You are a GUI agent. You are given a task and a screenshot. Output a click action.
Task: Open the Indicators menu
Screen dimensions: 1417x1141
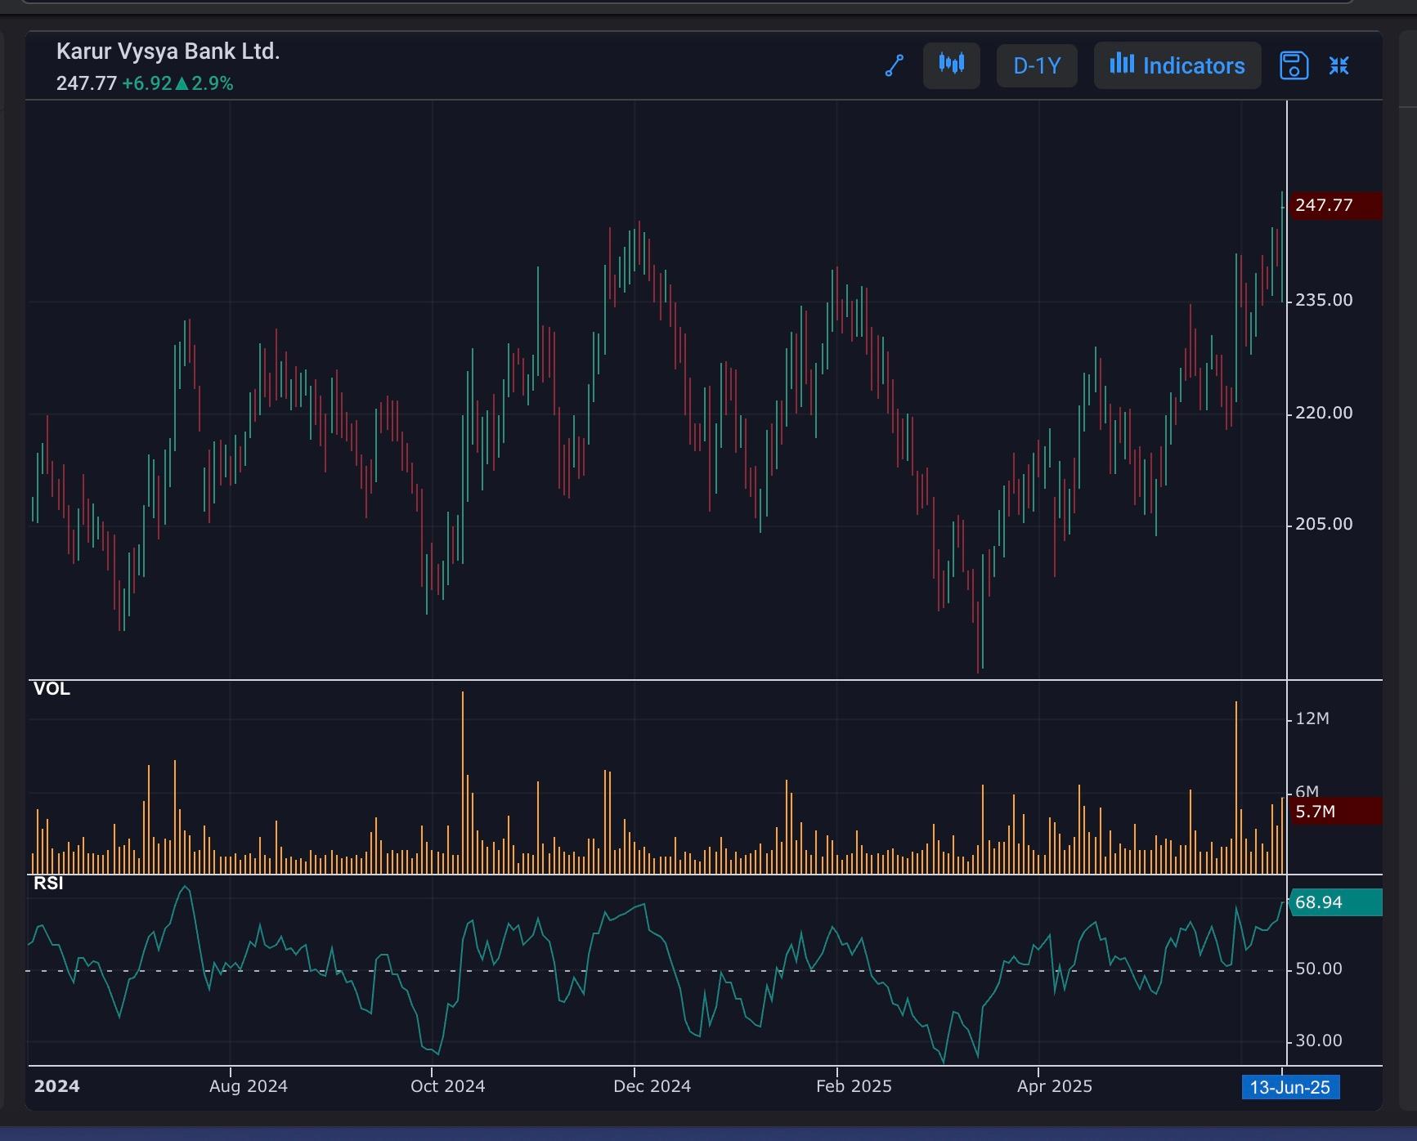(1177, 65)
